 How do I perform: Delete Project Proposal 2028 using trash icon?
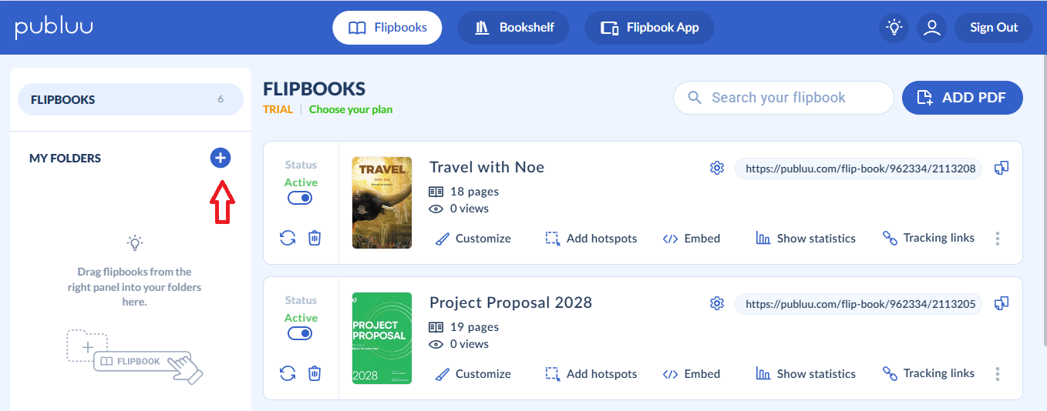point(315,373)
